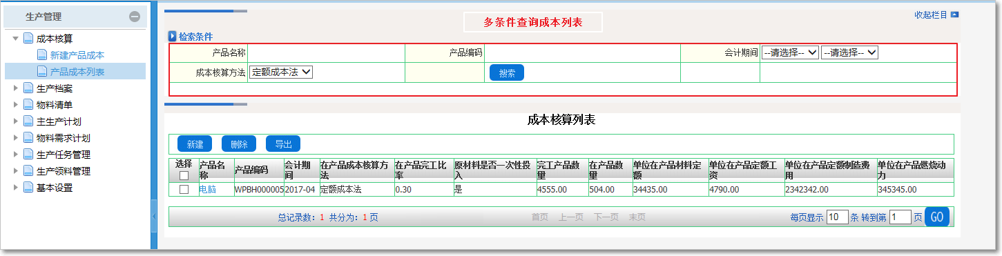Select the 生产任务管理 menu item

click(64, 155)
